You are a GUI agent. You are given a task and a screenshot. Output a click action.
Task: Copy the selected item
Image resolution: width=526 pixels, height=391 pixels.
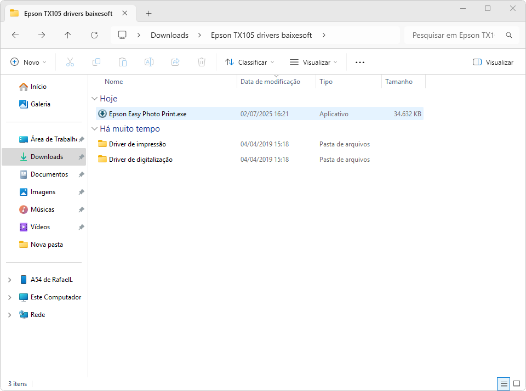tap(96, 62)
